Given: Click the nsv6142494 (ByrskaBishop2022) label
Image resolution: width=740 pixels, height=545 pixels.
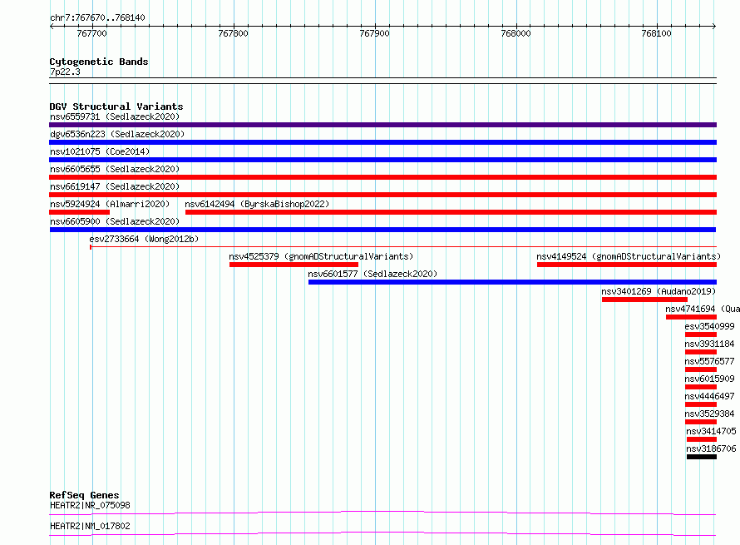Looking at the screenshot, I should tap(257, 204).
